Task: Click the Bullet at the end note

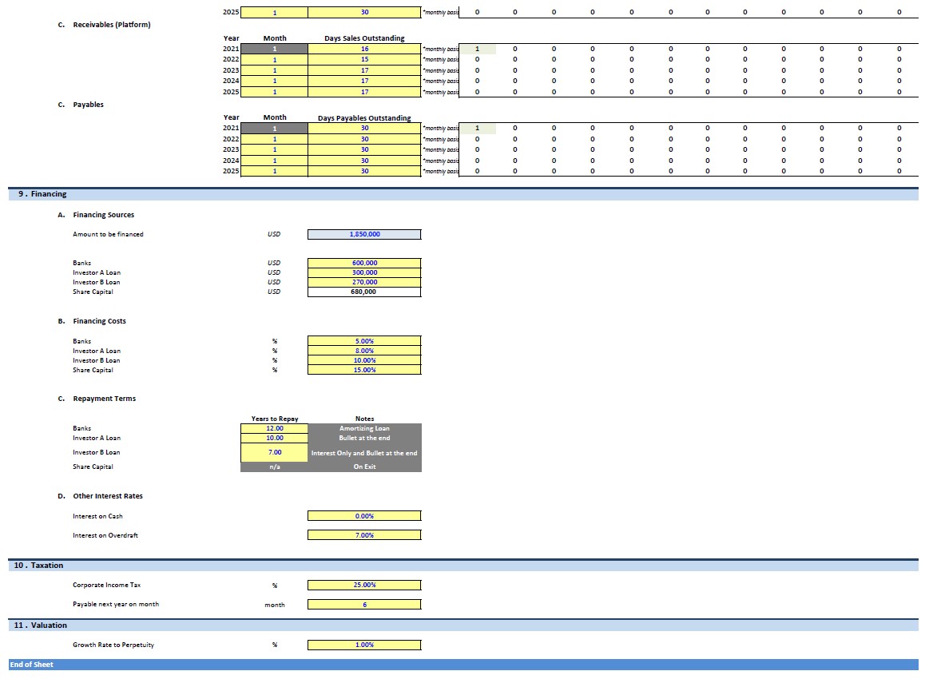Action: 364,438
